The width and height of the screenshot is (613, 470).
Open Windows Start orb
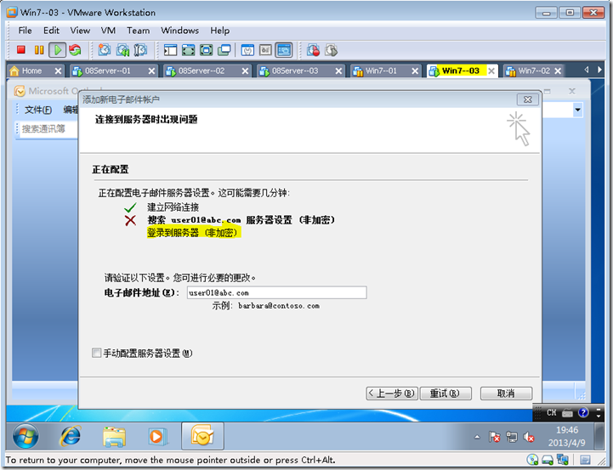click(26, 436)
